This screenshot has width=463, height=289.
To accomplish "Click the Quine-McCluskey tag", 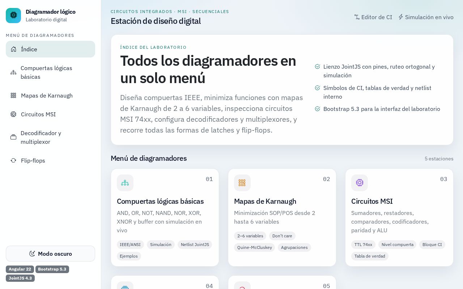I will pos(254,247).
